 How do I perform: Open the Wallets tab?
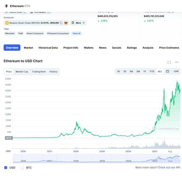89,48
